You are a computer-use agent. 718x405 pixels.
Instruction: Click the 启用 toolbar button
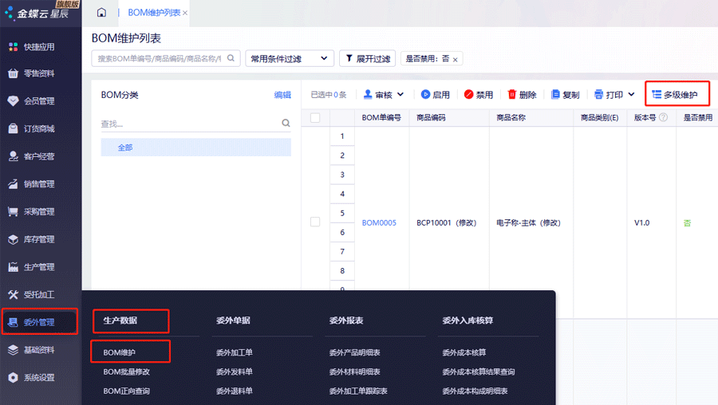[436, 95]
